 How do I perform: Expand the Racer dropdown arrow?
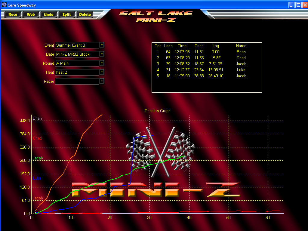(102, 81)
